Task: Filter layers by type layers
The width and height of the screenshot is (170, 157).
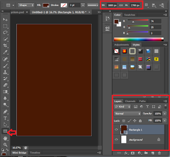Action: [x=147, y=107]
